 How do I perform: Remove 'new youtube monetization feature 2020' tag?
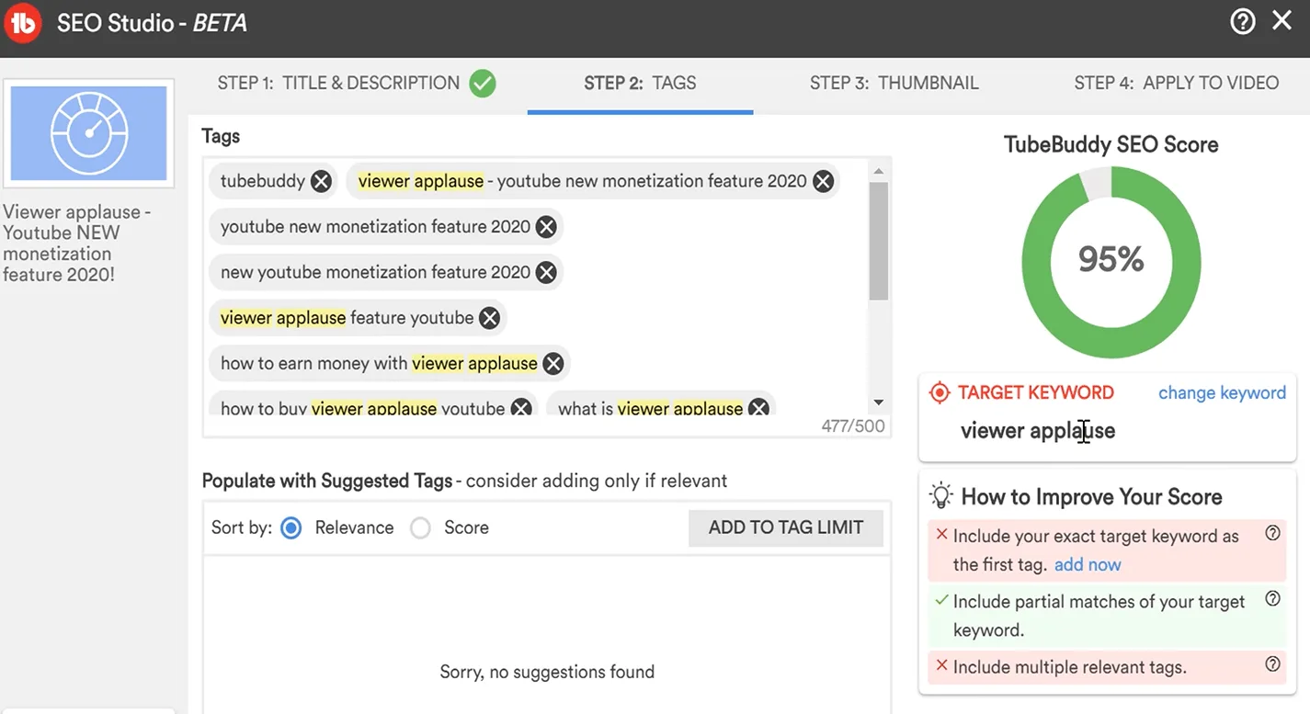point(546,272)
